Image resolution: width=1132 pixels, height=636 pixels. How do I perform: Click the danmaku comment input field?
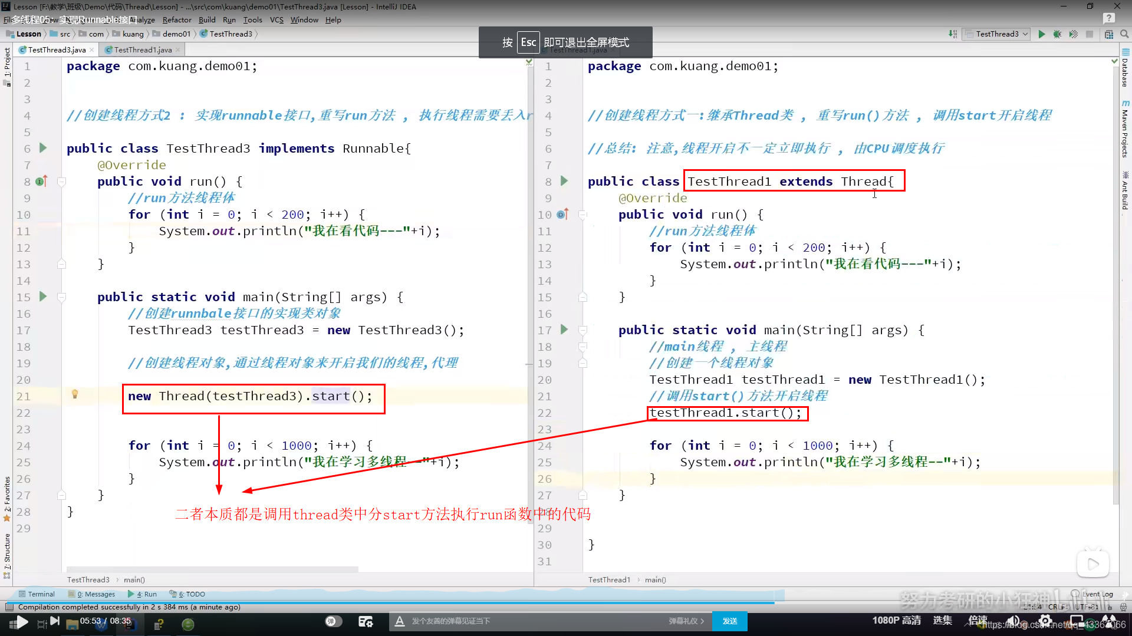(537, 621)
